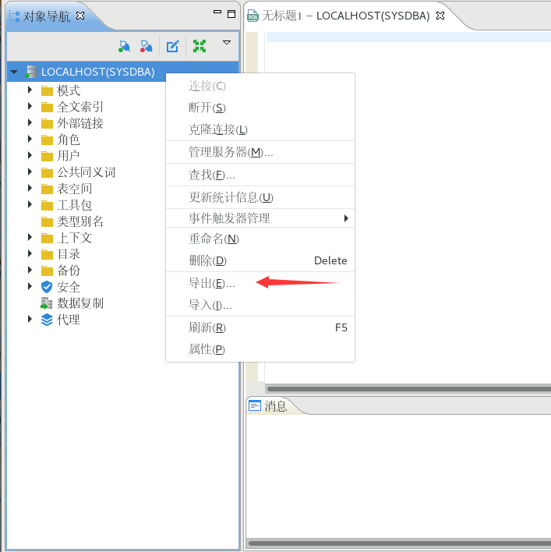Open the object navigator view menu triangle
Image resolution: width=551 pixels, height=552 pixels.
tap(227, 43)
